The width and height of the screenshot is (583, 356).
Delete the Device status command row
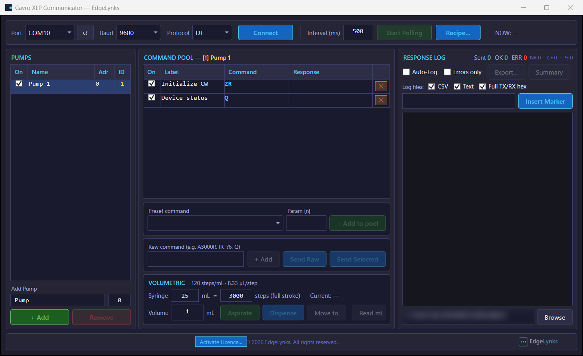click(x=381, y=100)
